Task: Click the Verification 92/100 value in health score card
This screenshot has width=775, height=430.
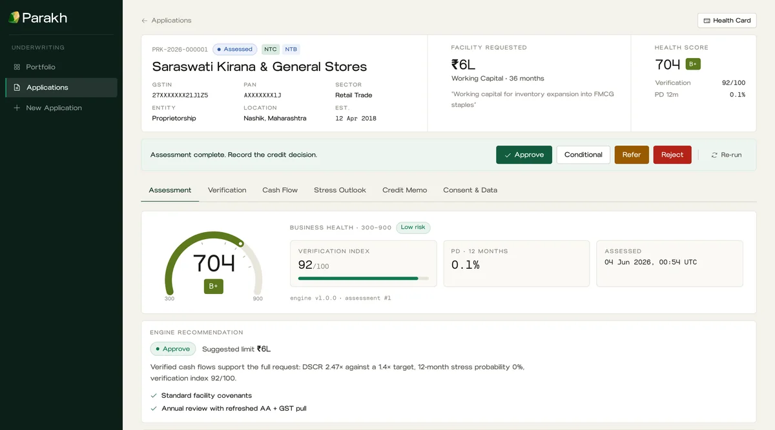Action: click(x=734, y=83)
